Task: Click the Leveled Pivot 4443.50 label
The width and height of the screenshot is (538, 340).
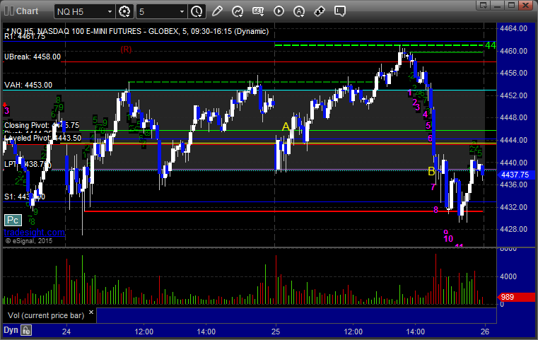Action: coord(42,138)
